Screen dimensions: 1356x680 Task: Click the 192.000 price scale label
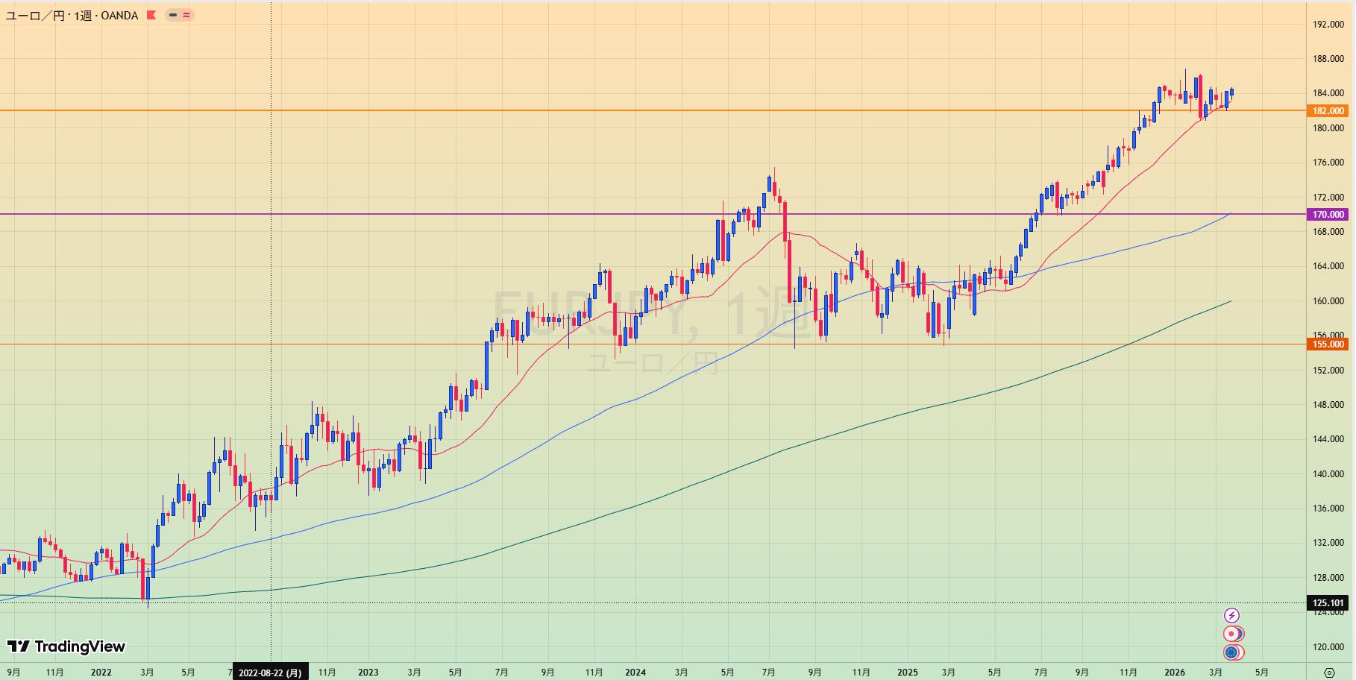tap(1328, 25)
